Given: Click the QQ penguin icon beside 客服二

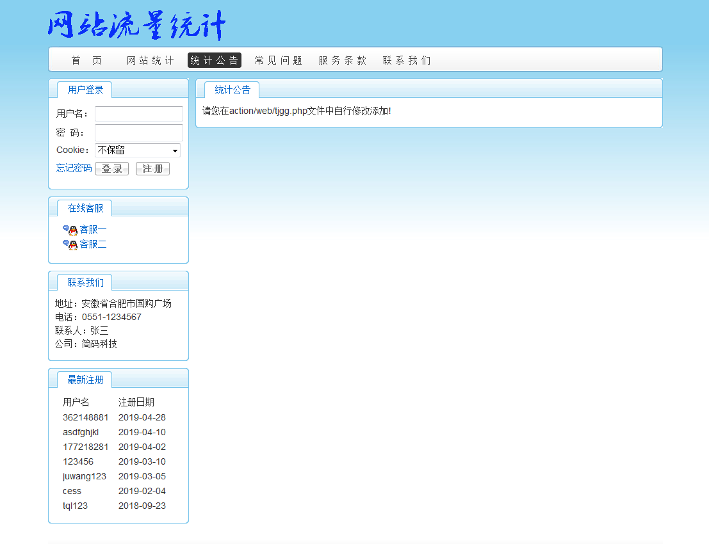Looking at the screenshot, I should tap(70, 244).
